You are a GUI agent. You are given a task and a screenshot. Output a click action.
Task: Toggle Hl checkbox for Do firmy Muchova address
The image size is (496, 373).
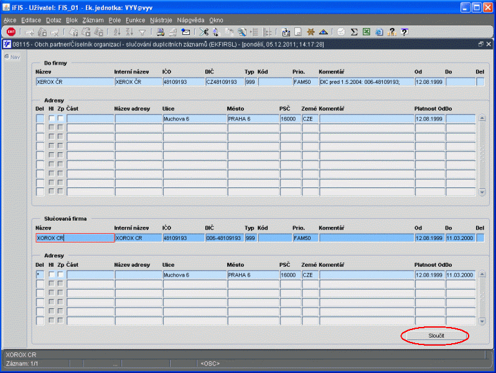coord(52,119)
